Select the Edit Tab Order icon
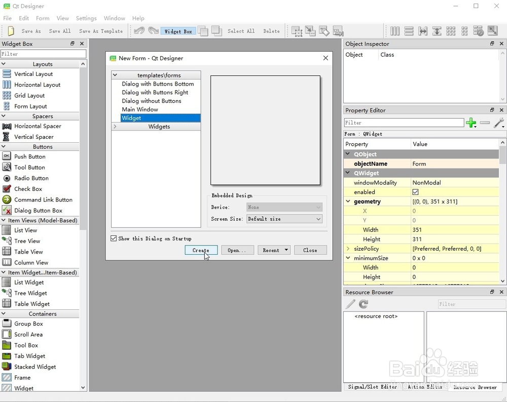The height and width of the screenshot is (402, 507). click(338, 31)
